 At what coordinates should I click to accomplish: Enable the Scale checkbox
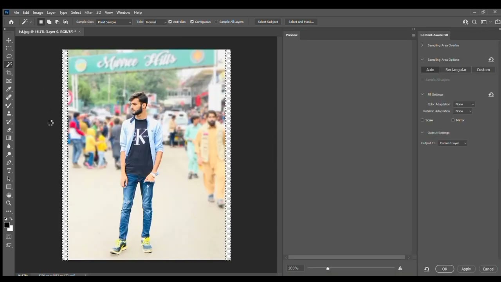tap(422, 120)
